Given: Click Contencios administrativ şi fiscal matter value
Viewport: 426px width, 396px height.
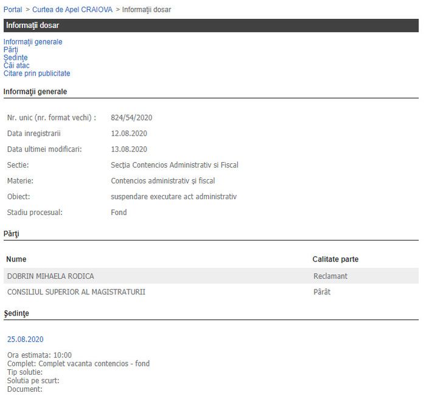Looking at the screenshot, I should click(163, 180).
